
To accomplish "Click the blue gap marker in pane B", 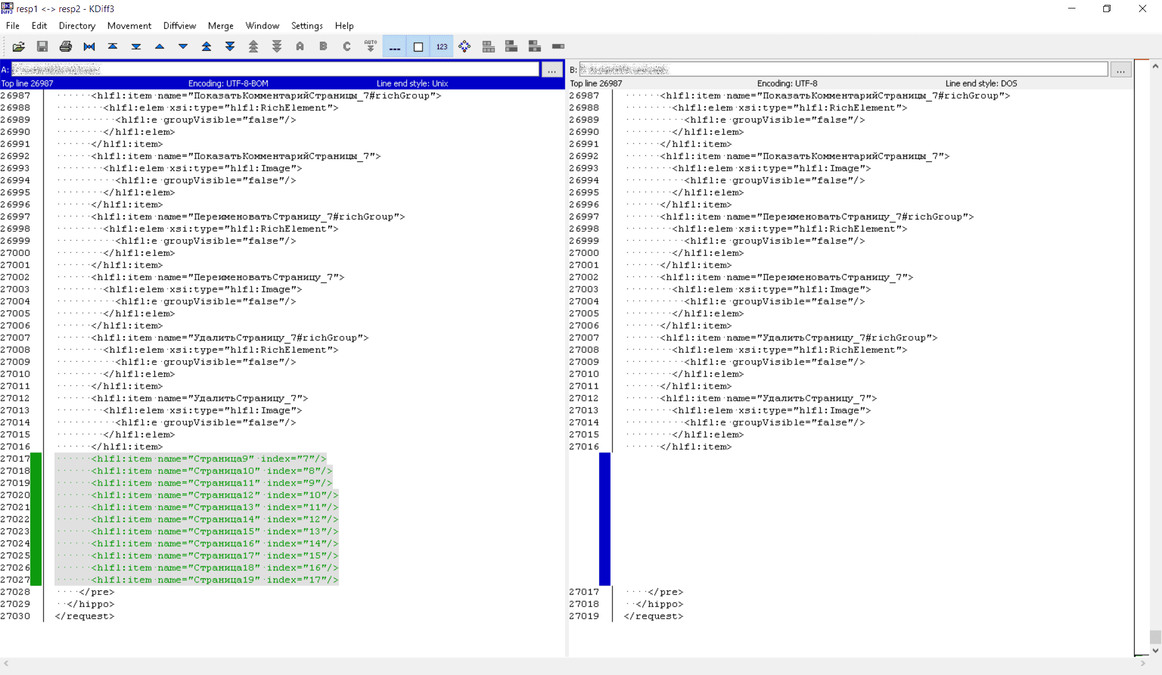I will (x=605, y=519).
